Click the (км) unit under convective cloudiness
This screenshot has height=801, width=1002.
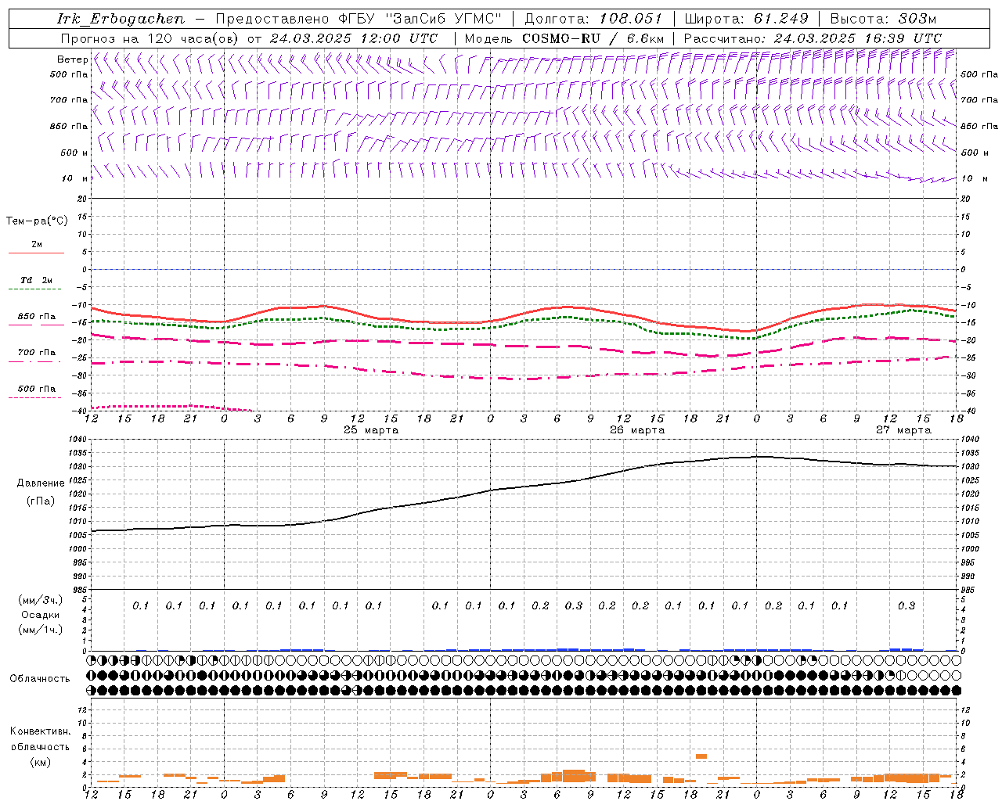40,762
